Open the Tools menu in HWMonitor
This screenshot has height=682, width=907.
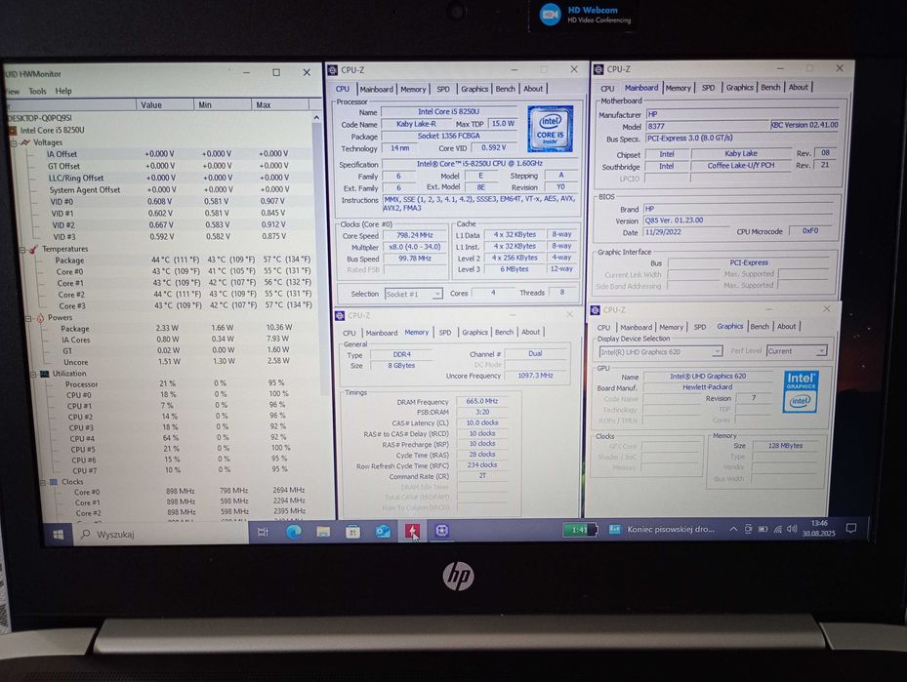click(x=38, y=92)
